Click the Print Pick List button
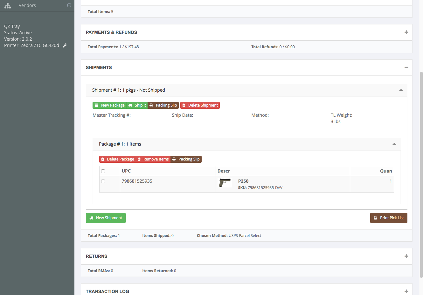Viewport: 423px width, 295px height. [389, 218]
